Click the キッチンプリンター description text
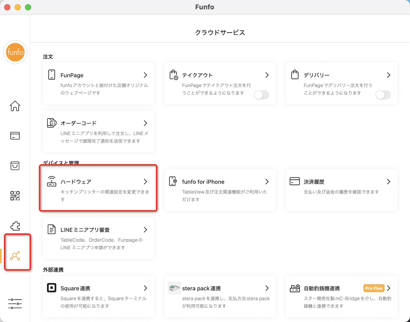 coord(105,195)
